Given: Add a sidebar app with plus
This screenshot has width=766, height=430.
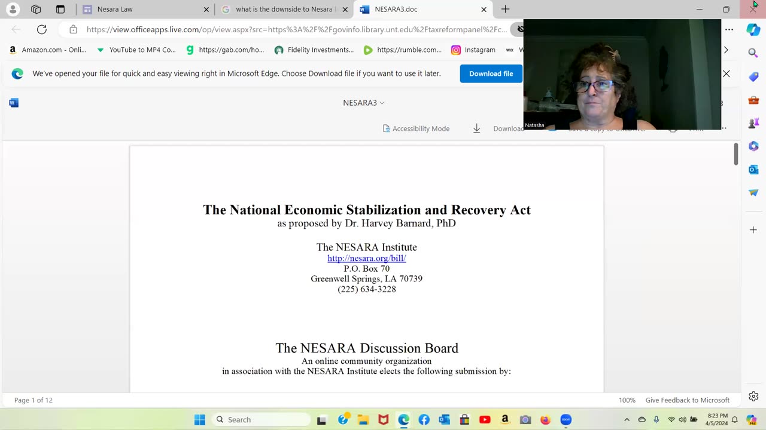Looking at the screenshot, I should (753, 230).
